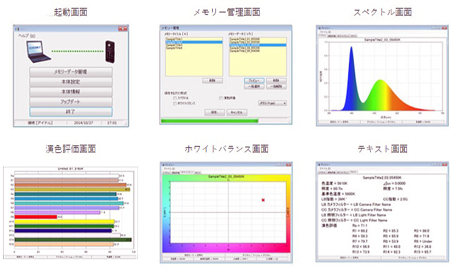Image resolution: width=465 pixels, height=268 pixels.
Task: Enable the スペクトル checkbox
Action: [174, 98]
